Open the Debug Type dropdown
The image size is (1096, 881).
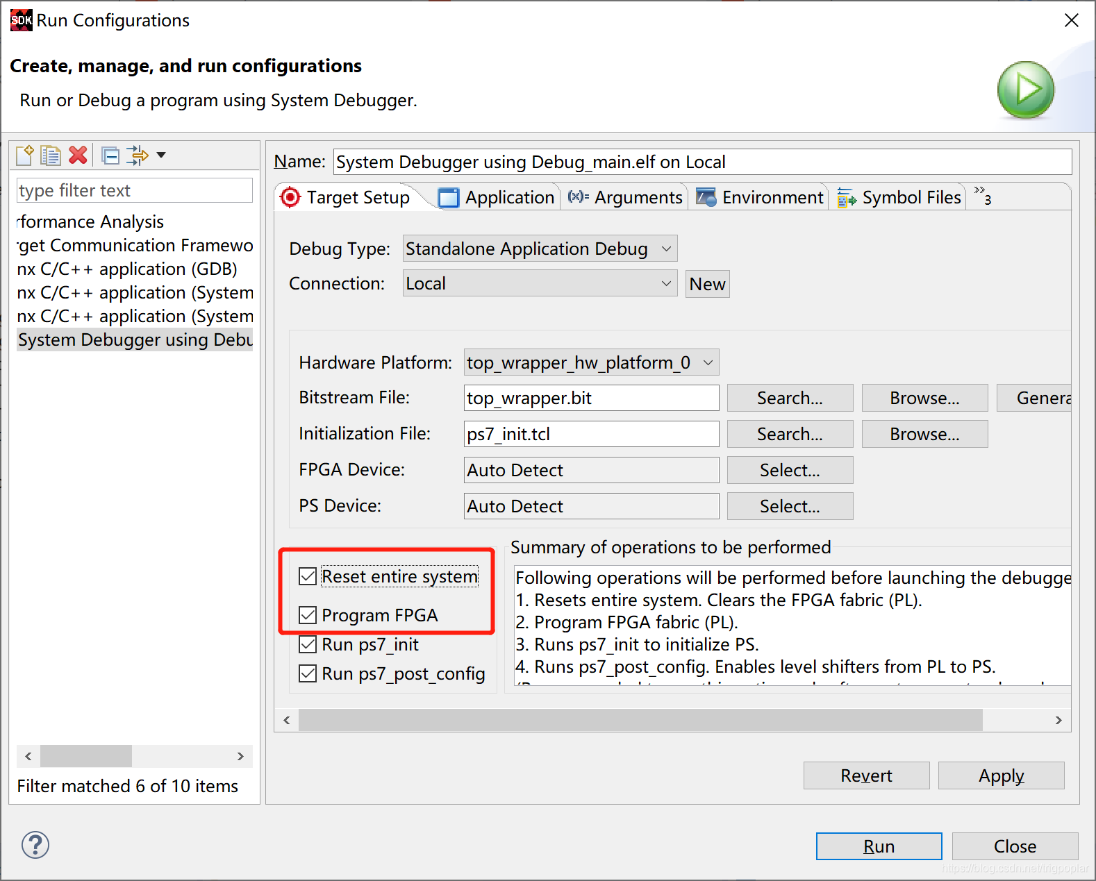click(540, 249)
